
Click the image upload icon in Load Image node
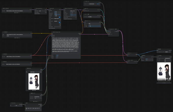click(x=41, y=72)
